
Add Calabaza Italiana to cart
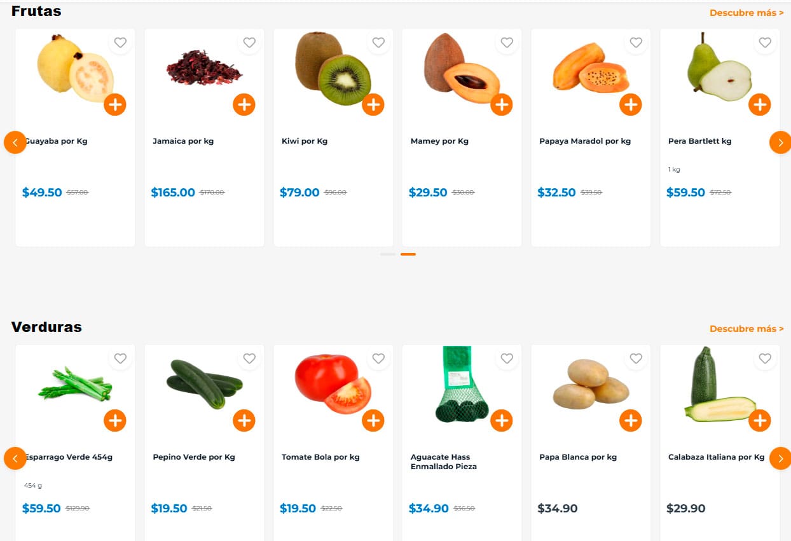pyautogui.click(x=759, y=420)
